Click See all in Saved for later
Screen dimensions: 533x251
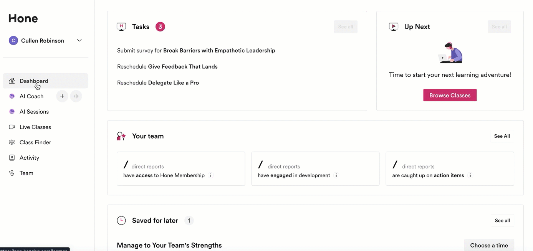(502, 221)
